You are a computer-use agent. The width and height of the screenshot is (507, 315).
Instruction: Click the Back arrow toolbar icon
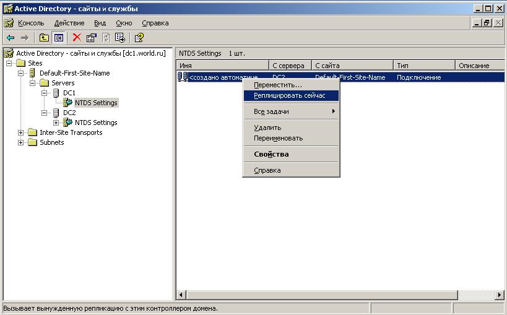11,38
